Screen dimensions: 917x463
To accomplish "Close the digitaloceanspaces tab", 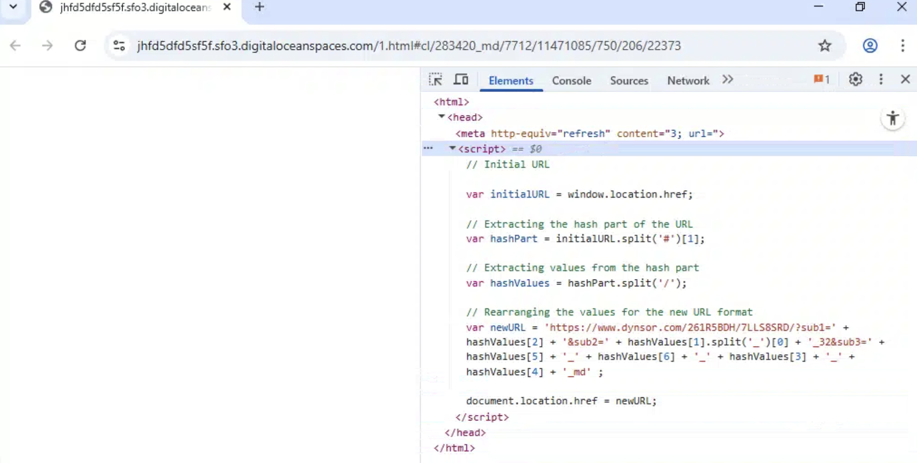I will [x=227, y=7].
